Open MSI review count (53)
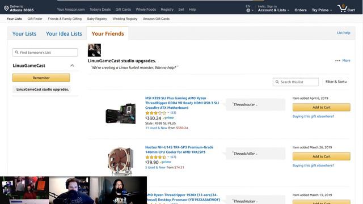 173,113
